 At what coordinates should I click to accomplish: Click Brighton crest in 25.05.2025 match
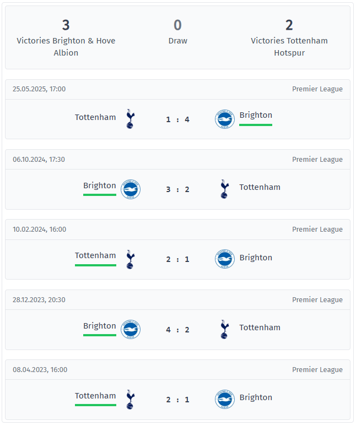225,119
